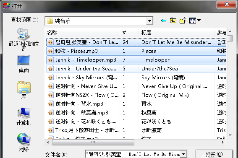Select file Jannik - Sky Mirrors
Image resolution: width=238 pixels, height=158 pixels.
pyautogui.click(x=86, y=78)
